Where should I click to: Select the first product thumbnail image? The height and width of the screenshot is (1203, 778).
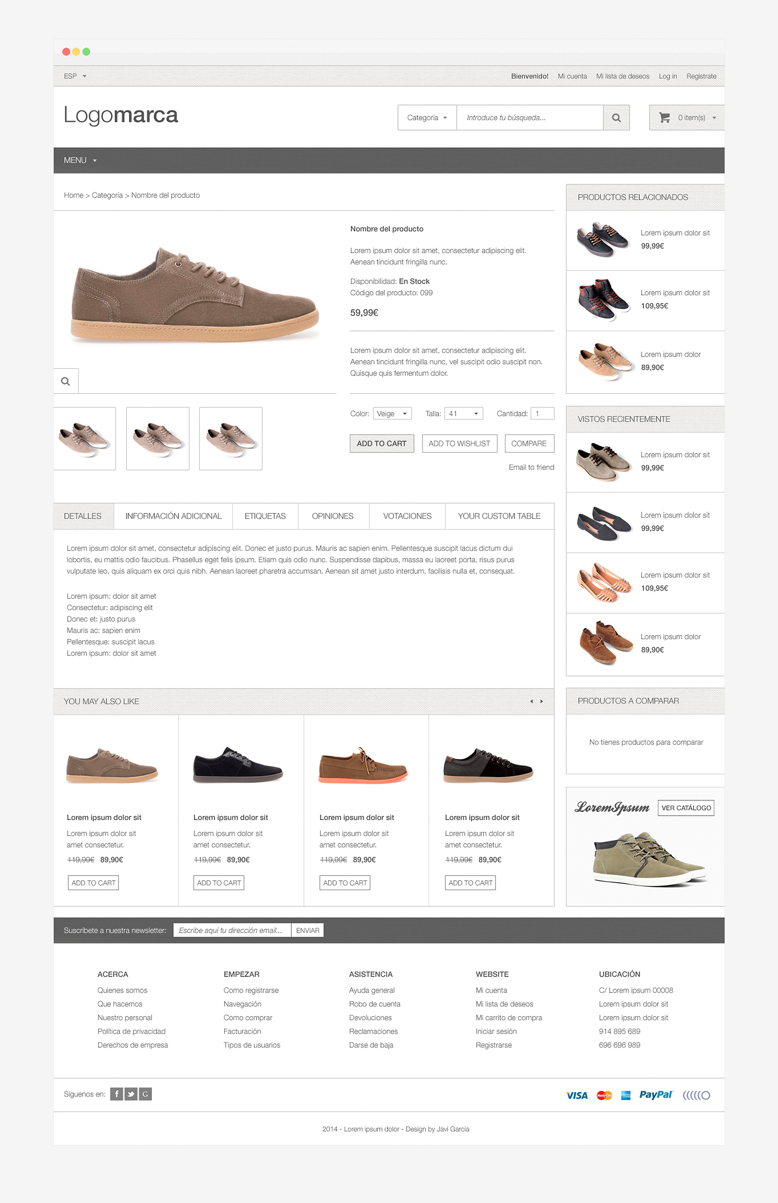click(84, 439)
